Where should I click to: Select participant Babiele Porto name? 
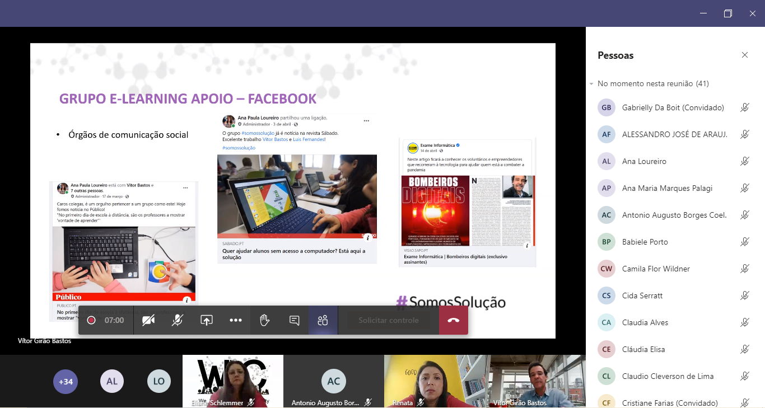click(645, 242)
